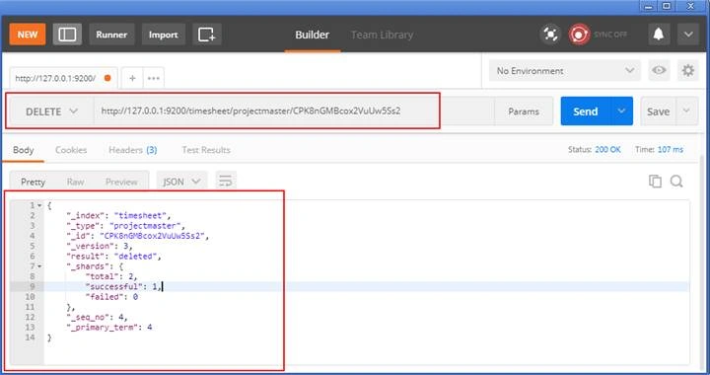Select the response Body tab

click(x=23, y=150)
